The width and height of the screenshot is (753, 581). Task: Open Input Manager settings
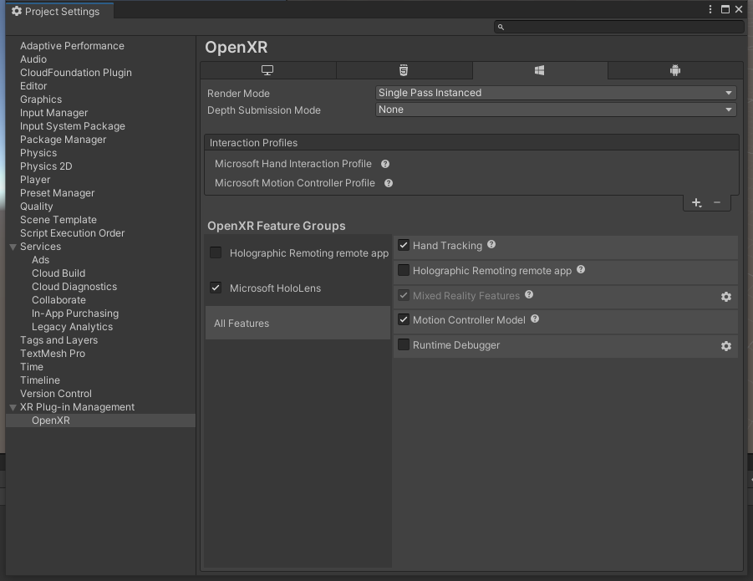tap(53, 113)
